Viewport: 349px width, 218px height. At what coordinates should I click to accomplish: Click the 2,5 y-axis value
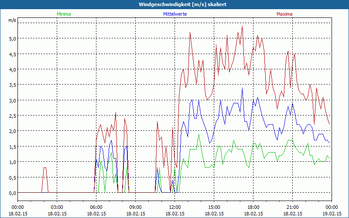(13, 116)
